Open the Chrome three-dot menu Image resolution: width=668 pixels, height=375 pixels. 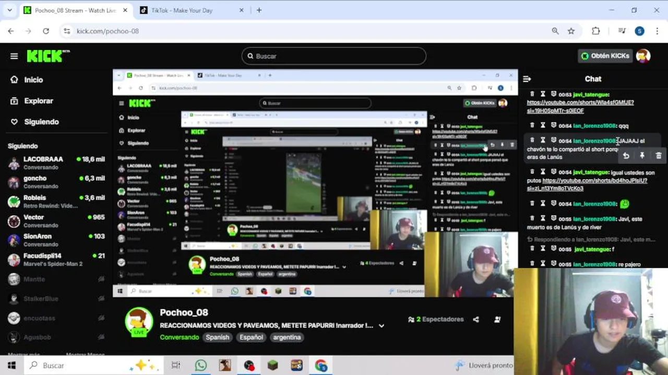point(657,31)
